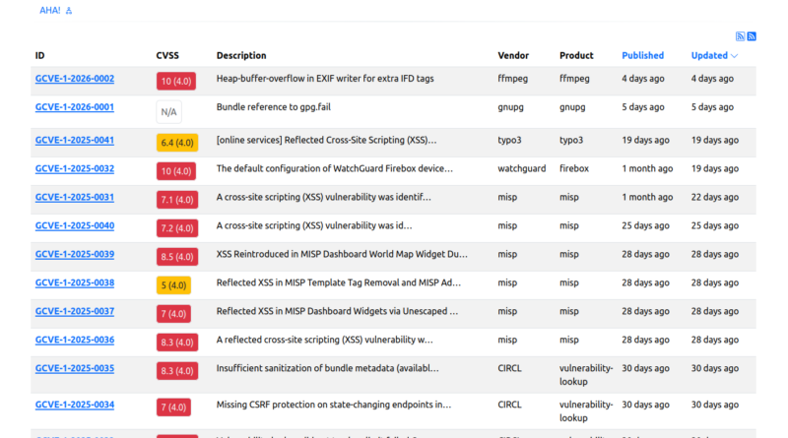The width and height of the screenshot is (788, 438).
Task: Open vulnerability GCVE-1-2026-0002
Action: coord(75,79)
